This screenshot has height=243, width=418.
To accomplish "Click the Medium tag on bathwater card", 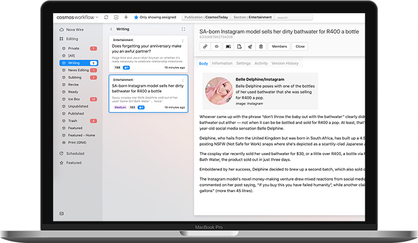I will pos(120,107).
